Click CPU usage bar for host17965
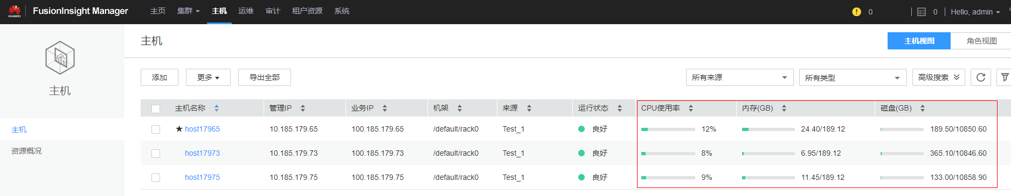The width and height of the screenshot is (1011, 196). [x=668, y=129]
